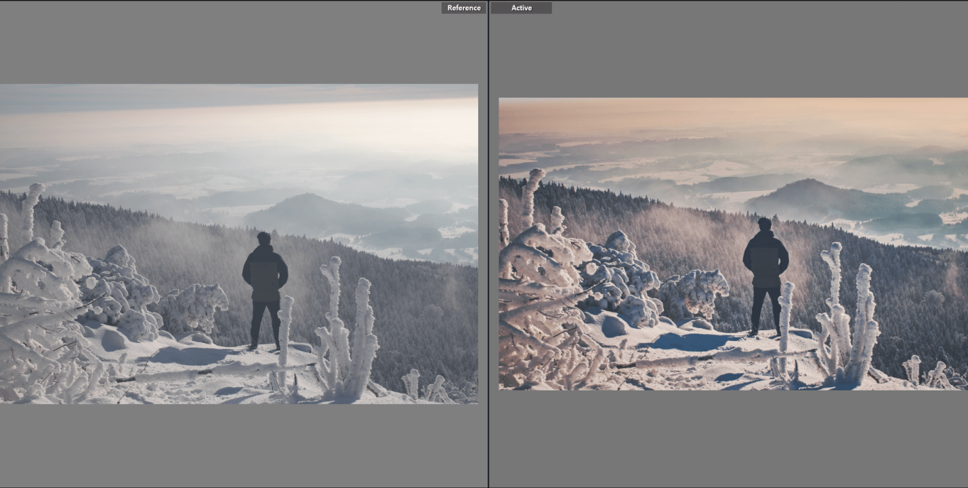Click the tall frosted plants in Reference photo
Screen dimensions: 968x488
tap(349, 332)
